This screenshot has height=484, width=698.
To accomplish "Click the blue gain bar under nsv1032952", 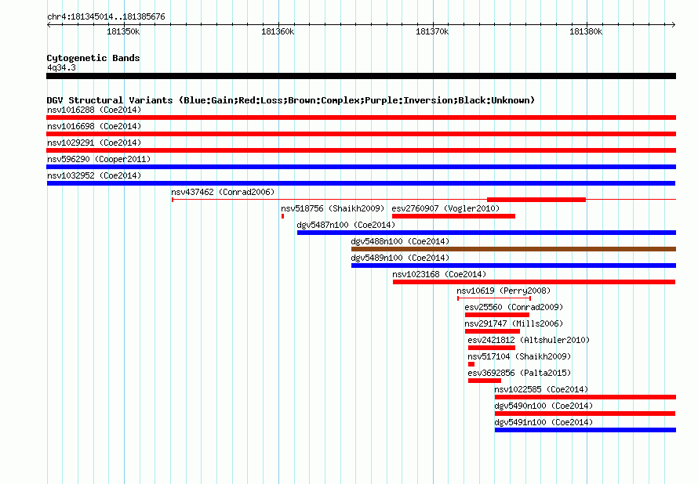I will (361, 183).
